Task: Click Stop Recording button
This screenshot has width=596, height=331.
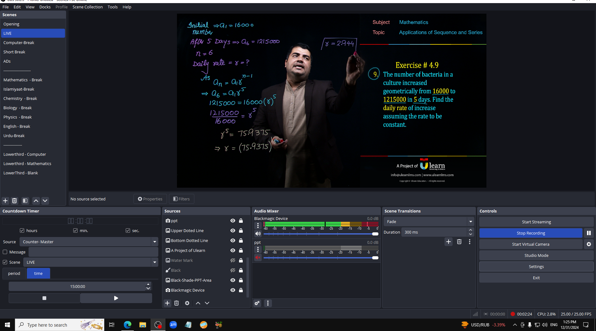Action: 531,233
